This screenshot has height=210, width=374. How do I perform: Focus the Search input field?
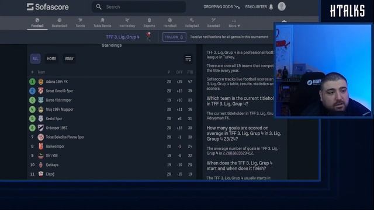pyautogui.click(x=139, y=7)
